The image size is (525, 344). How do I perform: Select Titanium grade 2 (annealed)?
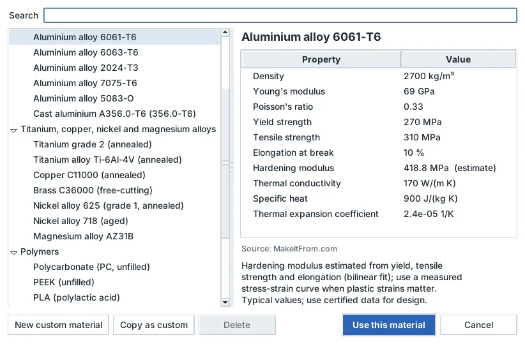(114, 145)
